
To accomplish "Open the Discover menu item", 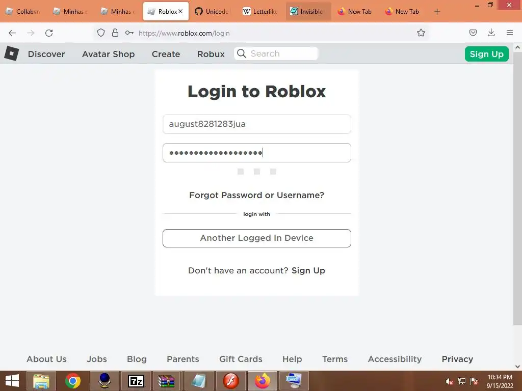I will pos(46,54).
